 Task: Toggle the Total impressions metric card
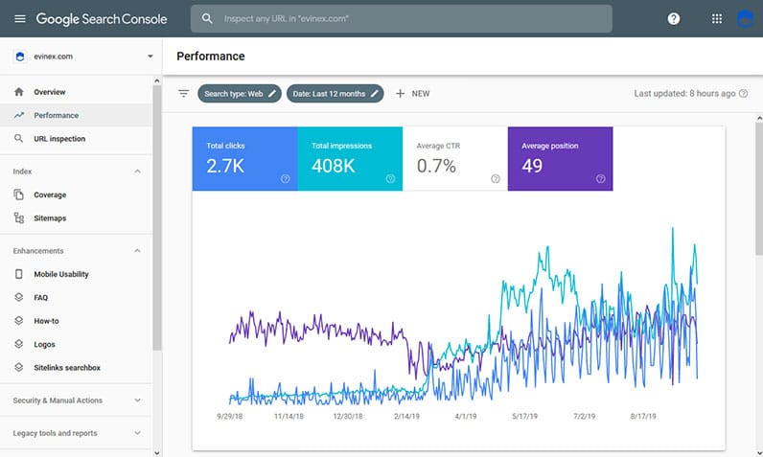point(350,158)
